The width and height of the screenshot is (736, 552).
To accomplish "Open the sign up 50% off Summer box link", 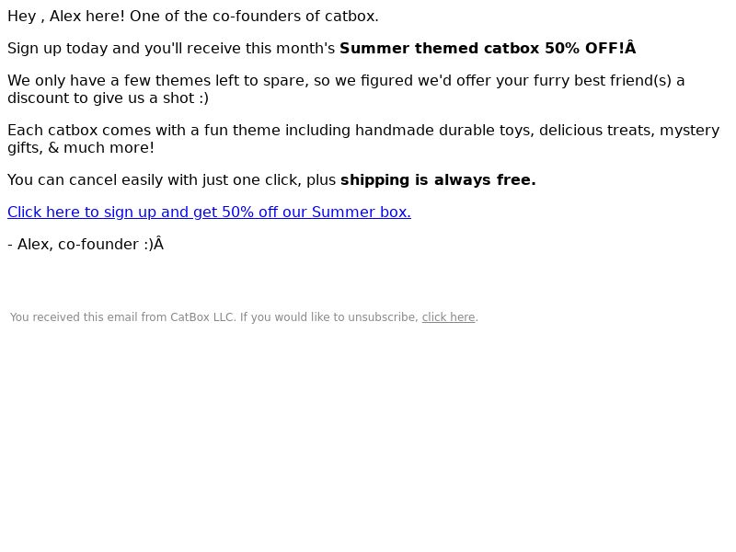I will coord(210,213).
